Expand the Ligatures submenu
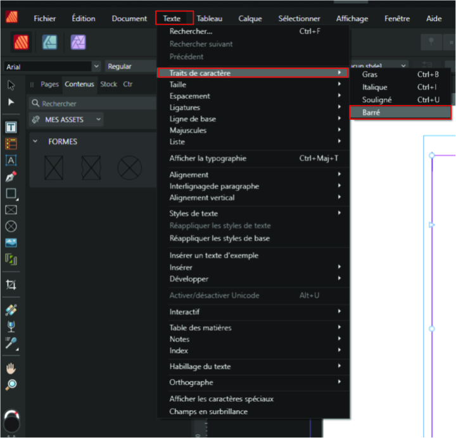This screenshot has height=438, width=456. 253,107
